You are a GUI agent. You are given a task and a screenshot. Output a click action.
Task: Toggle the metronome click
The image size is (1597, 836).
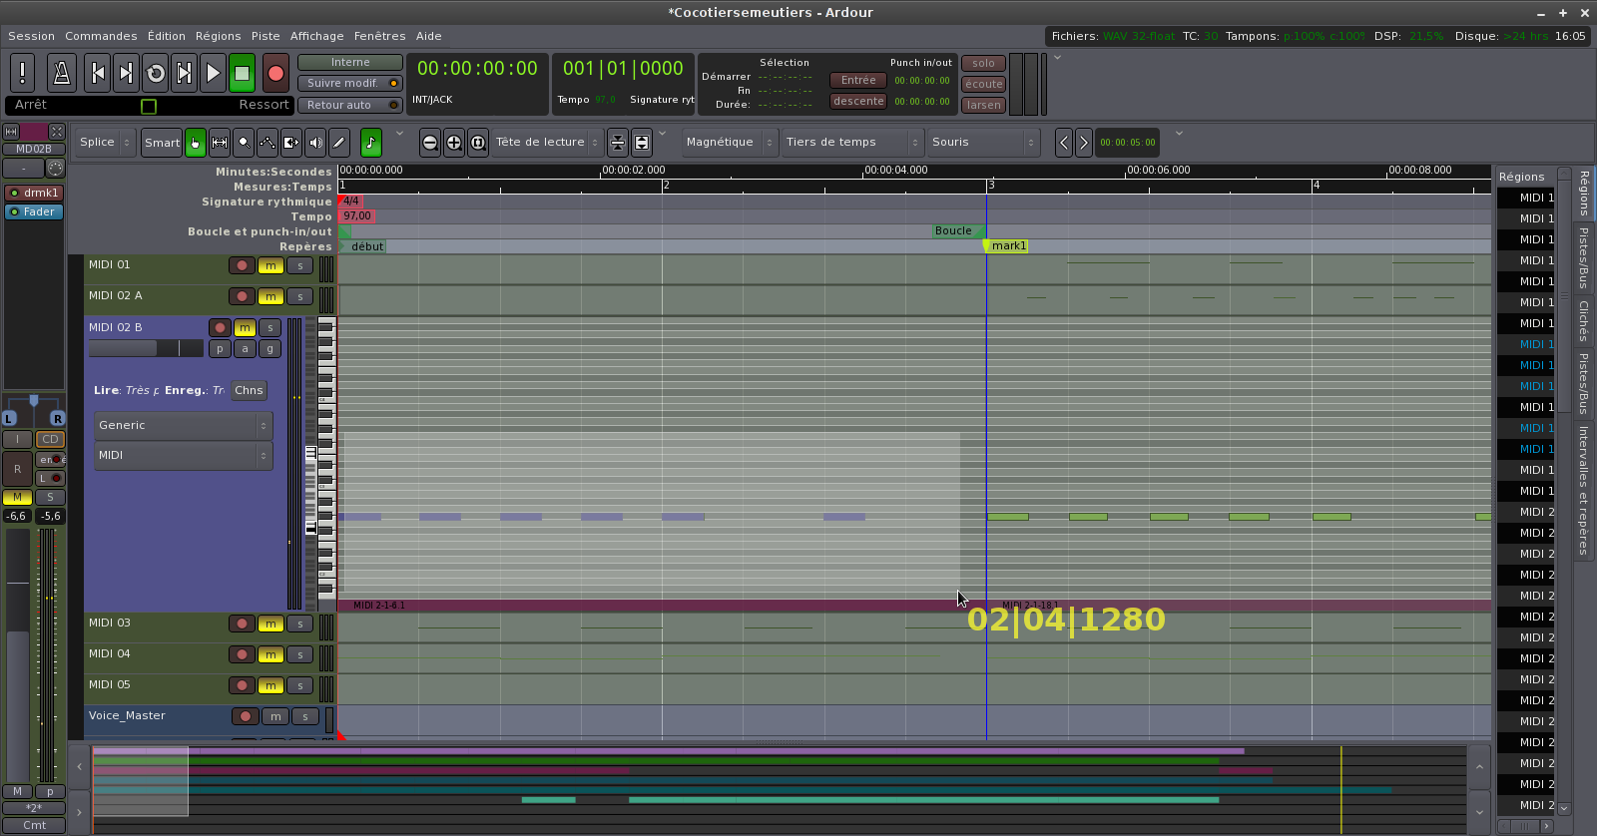tap(61, 73)
